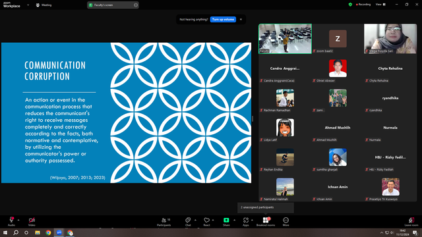Select Otniel Abiezer's profile picture

click(338, 68)
